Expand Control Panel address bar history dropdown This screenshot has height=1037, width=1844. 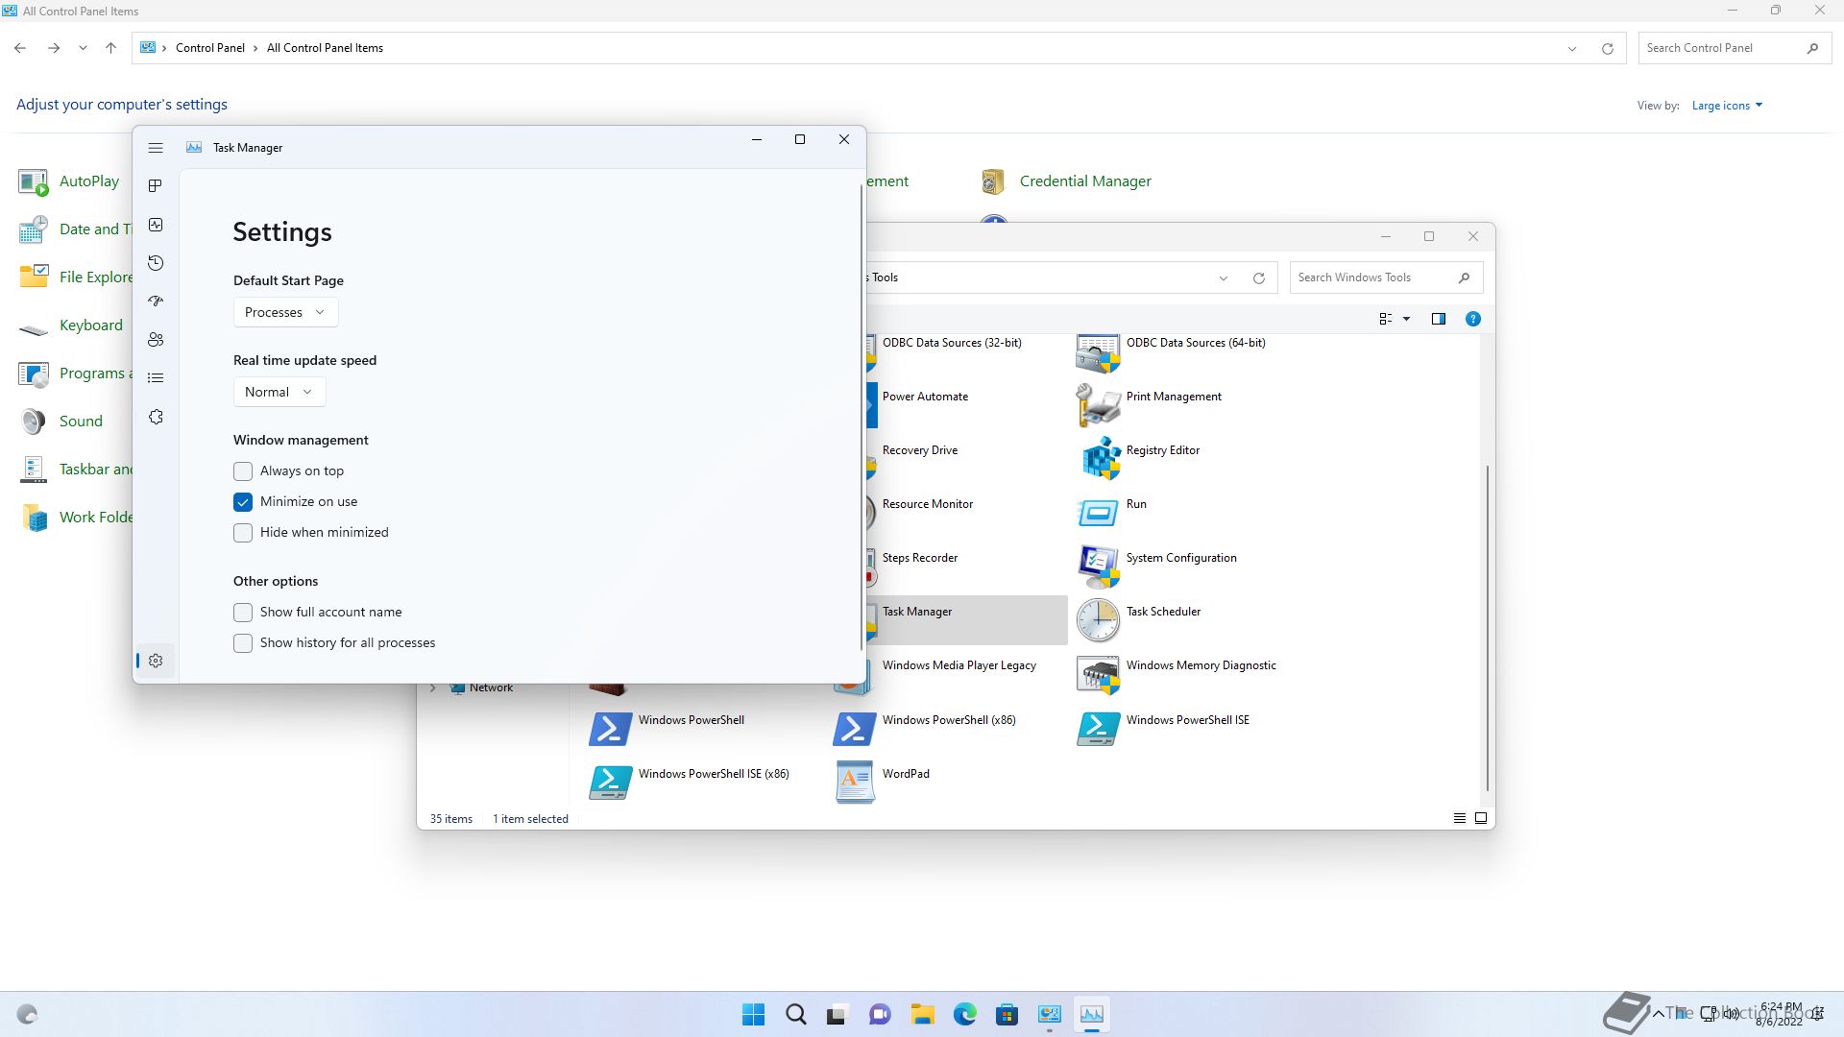[1572, 48]
